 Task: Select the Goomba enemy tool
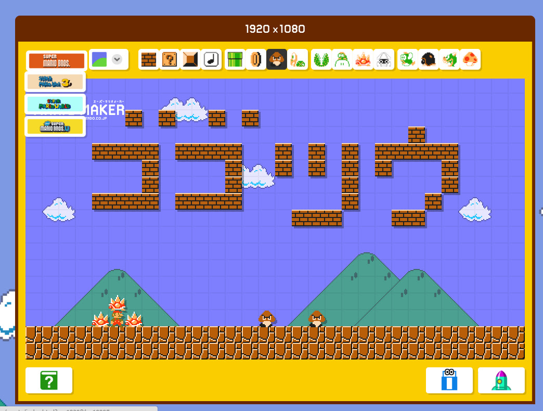pos(276,59)
